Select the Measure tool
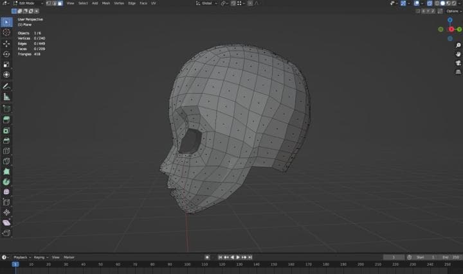Viewport: 463px width, 274px height. pos(6,97)
